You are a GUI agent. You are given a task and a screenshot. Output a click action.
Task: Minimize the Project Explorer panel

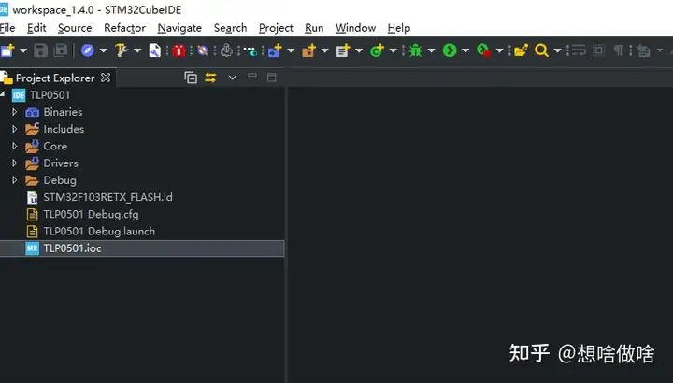[x=252, y=76]
